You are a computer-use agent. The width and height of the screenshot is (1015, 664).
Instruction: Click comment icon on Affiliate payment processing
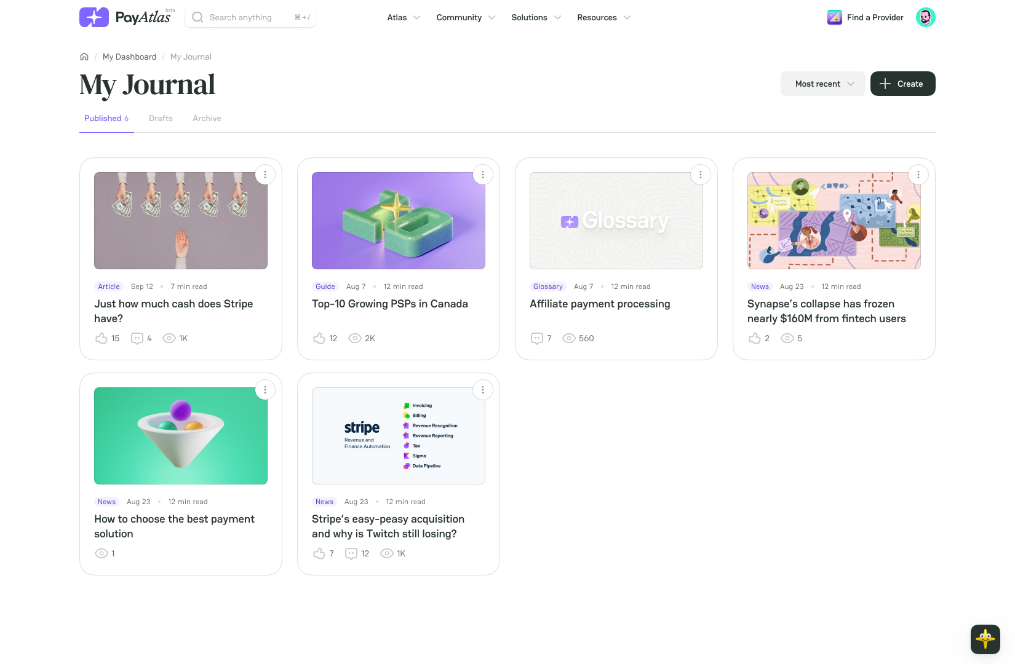pyautogui.click(x=537, y=338)
